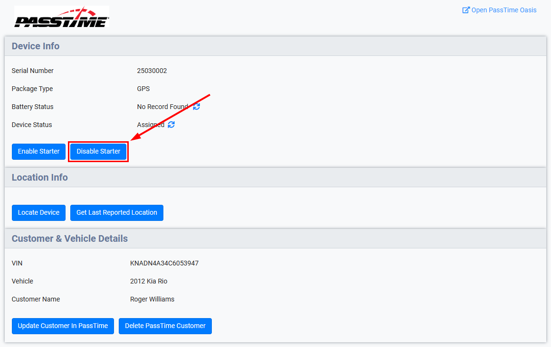Image resolution: width=551 pixels, height=347 pixels.
Task: Click the Customer & Vehicle Details header
Action: click(x=70, y=238)
